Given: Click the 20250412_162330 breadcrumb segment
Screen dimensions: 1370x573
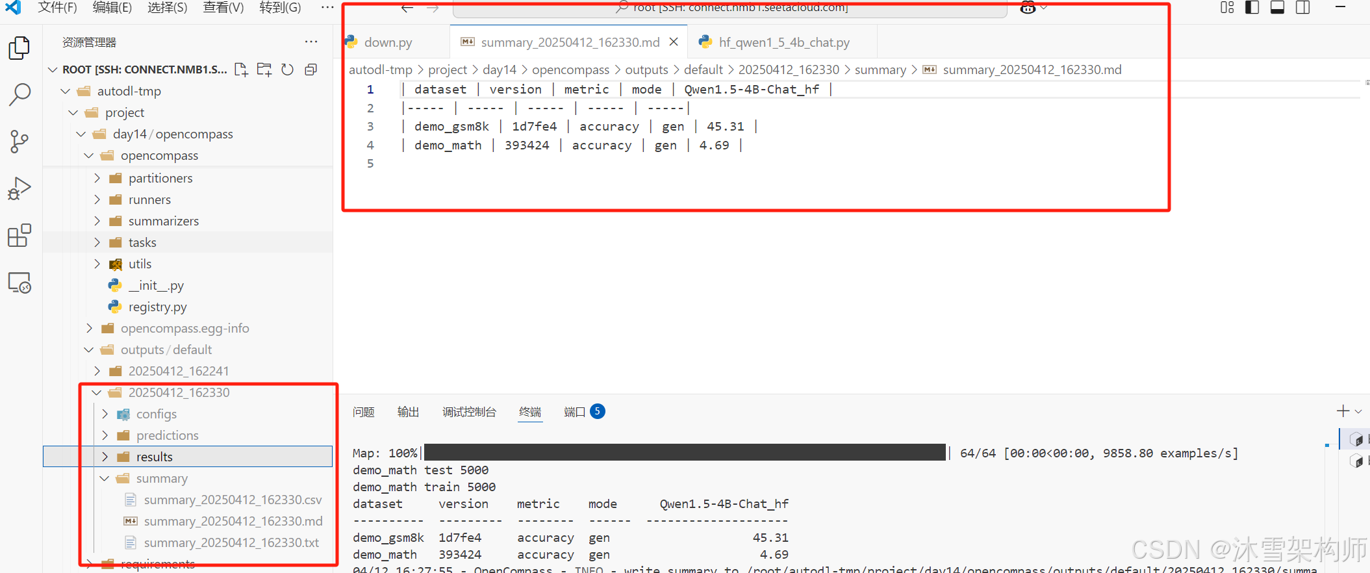Looking at the screenshot, I should 789,70.
